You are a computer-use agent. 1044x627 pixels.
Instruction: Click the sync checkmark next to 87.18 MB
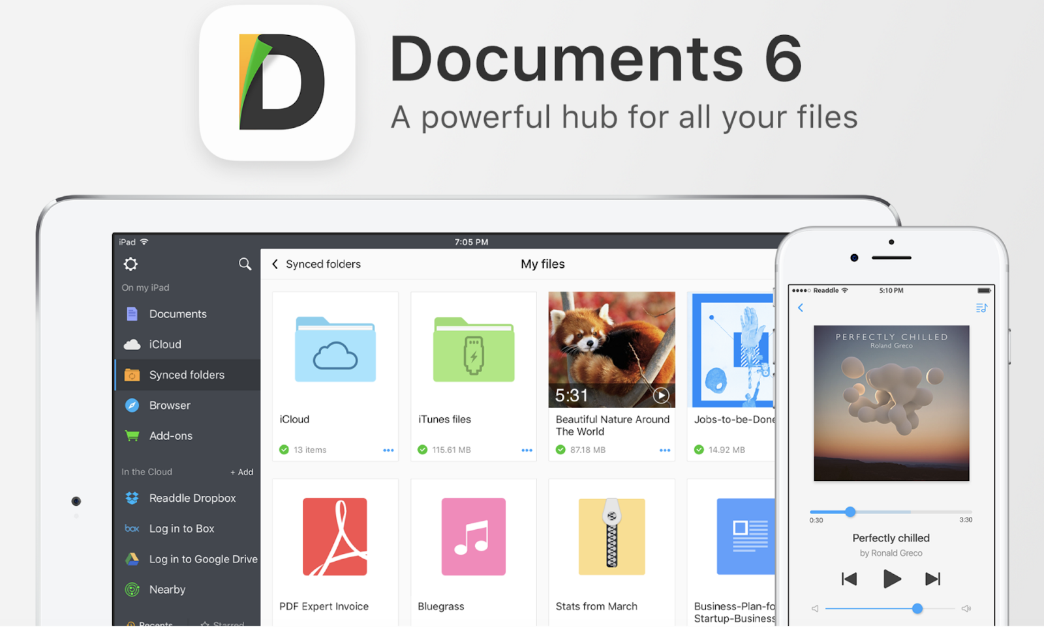pos(560,450)
